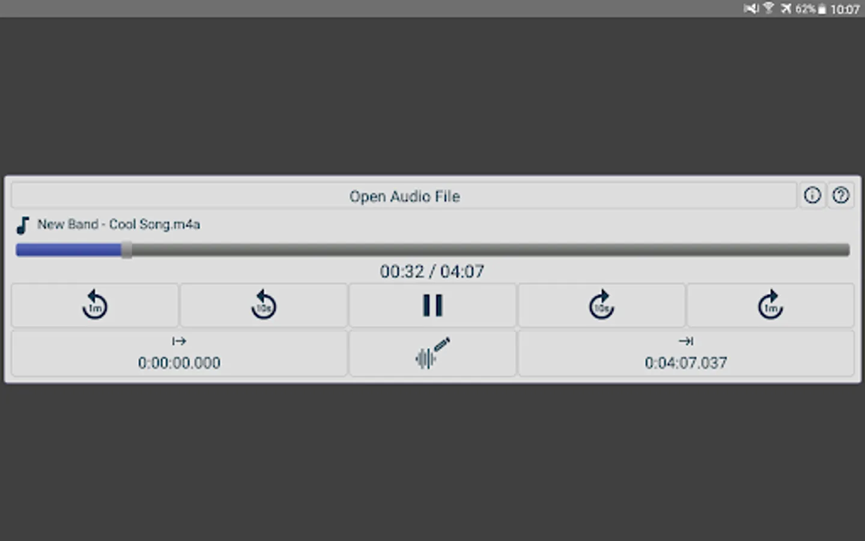Screen dimensions: 865x541
Task: Click the seek bar slider thumb
Action: click(126, 250)
